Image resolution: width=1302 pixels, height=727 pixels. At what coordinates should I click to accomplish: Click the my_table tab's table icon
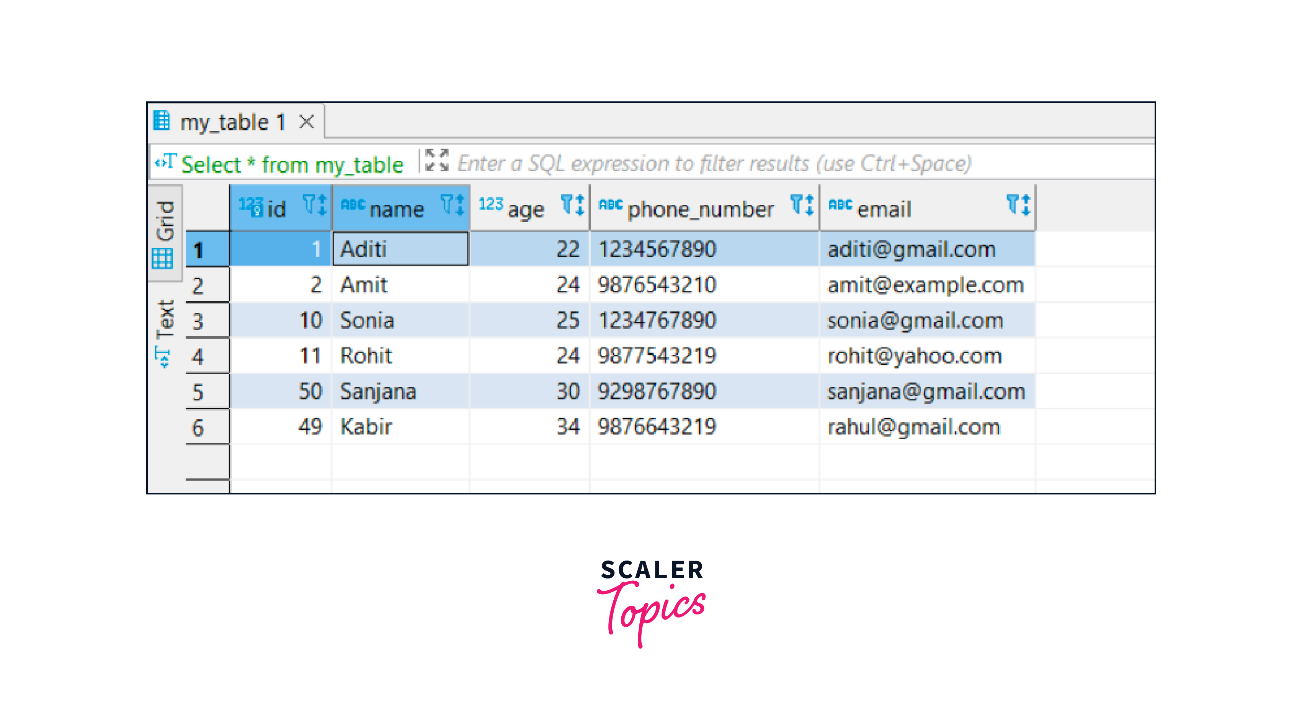tap(162, 121)
